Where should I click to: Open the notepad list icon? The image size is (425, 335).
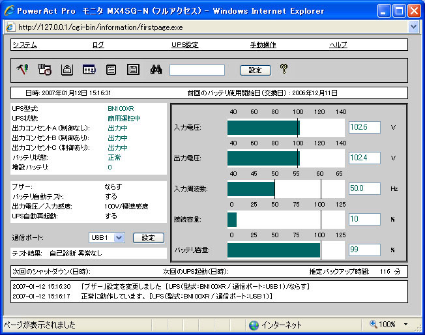pos(134,69)
